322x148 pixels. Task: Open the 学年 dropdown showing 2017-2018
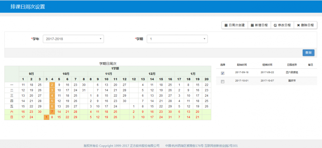click(x=73, y=39)
